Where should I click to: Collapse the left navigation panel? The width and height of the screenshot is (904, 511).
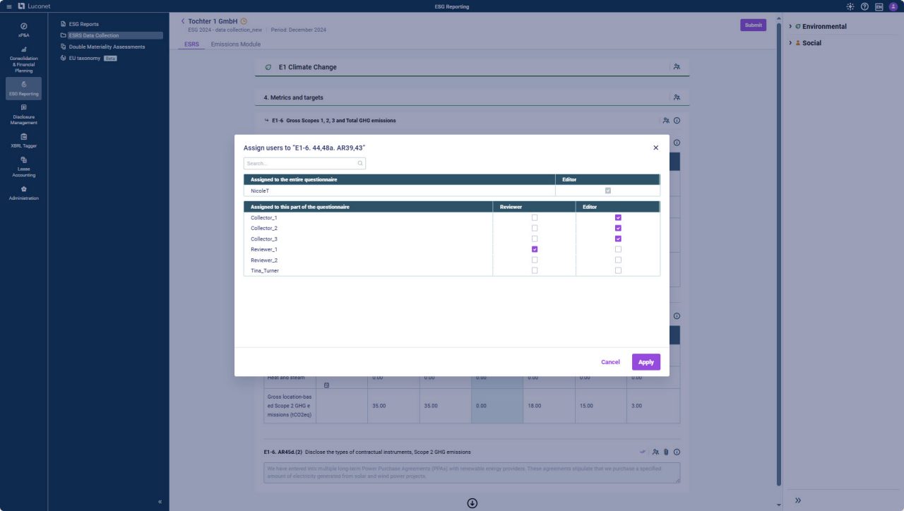160,502
